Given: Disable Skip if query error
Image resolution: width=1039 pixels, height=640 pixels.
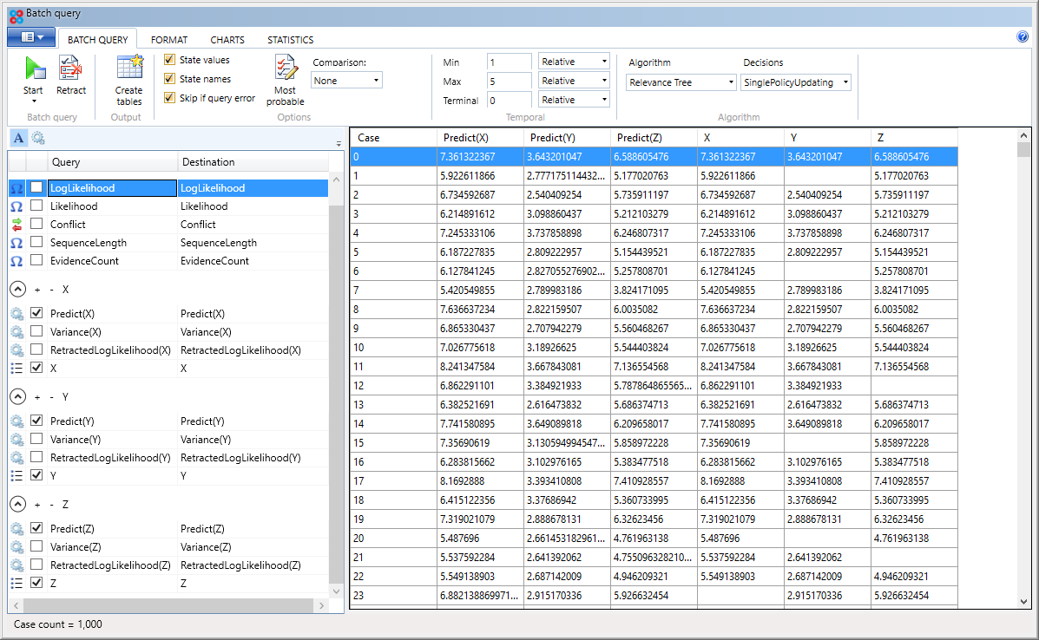Looking at the screenshot, I should coord(168,96).
